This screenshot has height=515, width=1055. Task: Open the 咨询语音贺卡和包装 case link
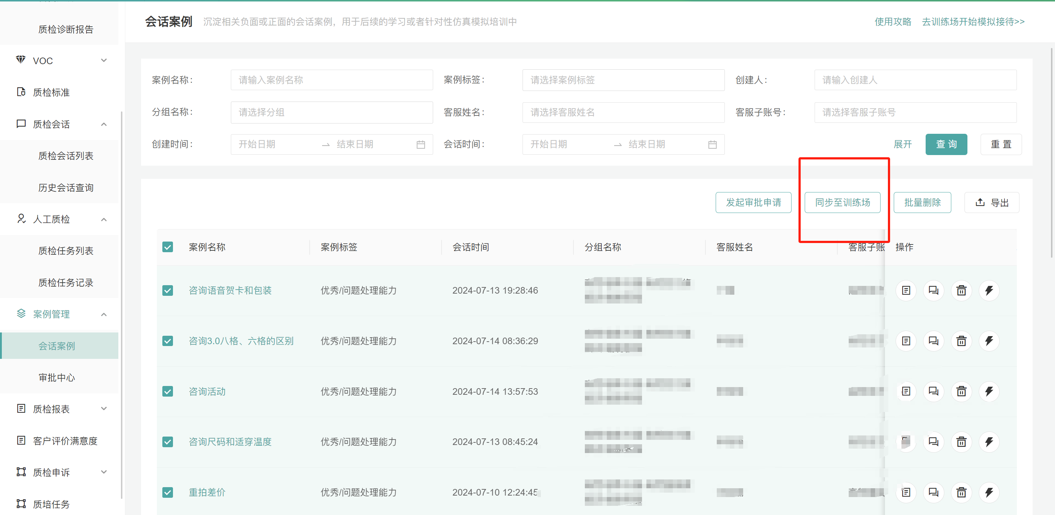click(230, 290)
